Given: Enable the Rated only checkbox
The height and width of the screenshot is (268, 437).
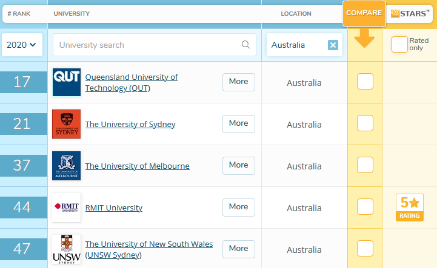Looking at the screenshot, I should (399, 45).
